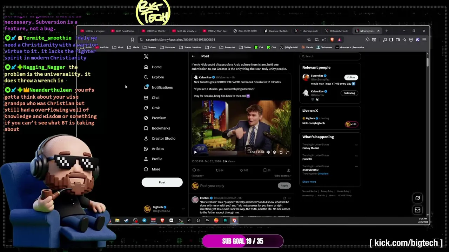
Task: Switch to the Clavicular browser tab
Action: 277,31
